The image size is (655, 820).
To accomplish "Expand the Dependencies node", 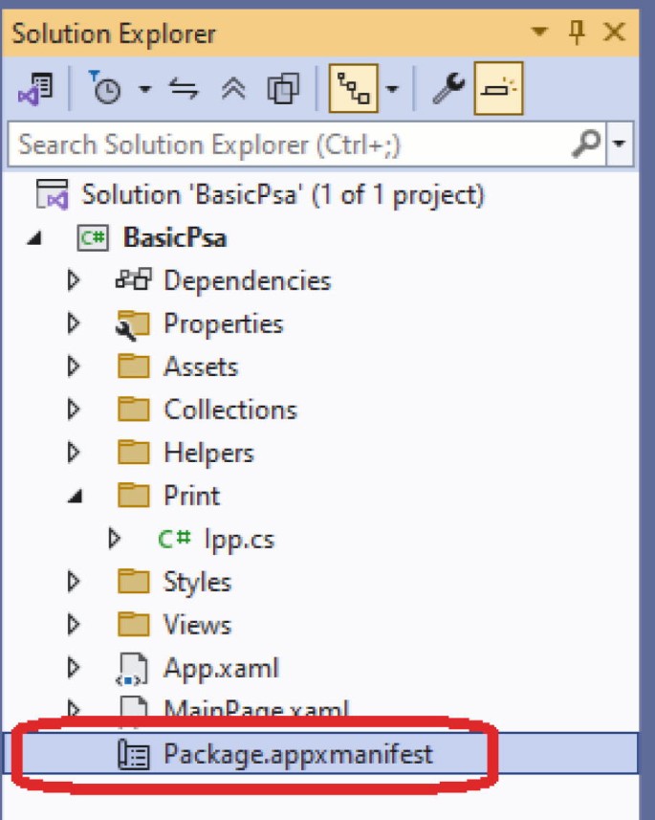I will (74, 280).
